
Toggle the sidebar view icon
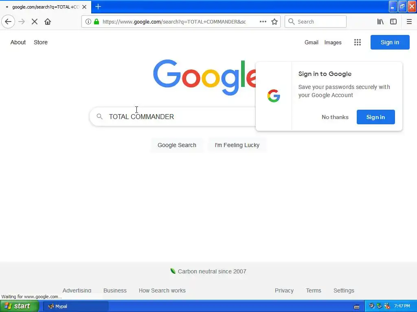393,22
